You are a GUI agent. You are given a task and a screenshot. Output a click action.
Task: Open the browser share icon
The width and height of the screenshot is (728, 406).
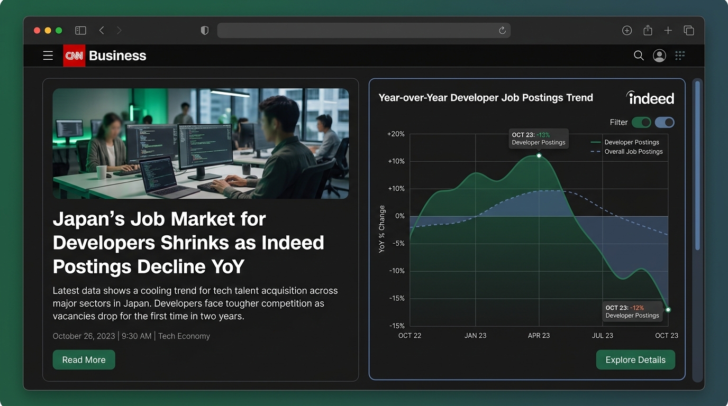click(x=648, y=30)
